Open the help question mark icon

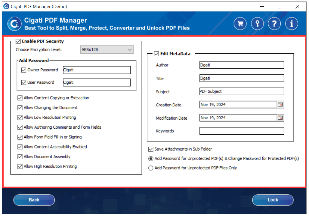pyautogui.click(x=274, y=24)
